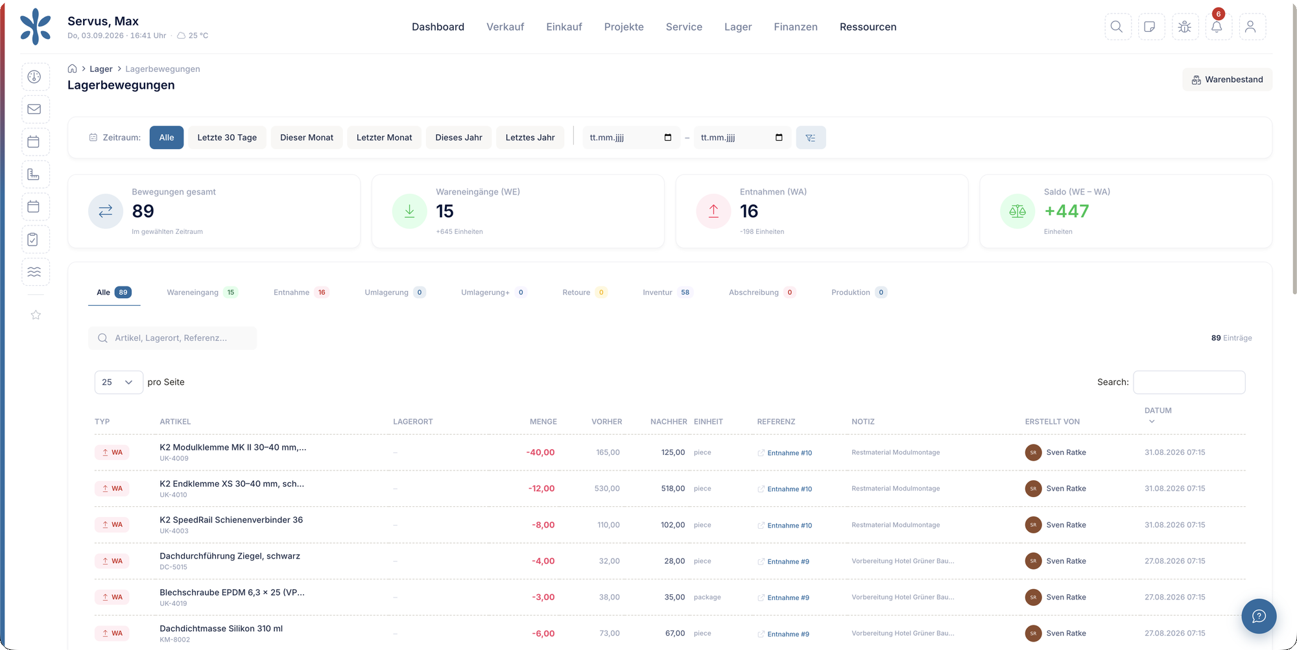Select Letzte 30 Tage time range
This screenshot has width=1297, height=650.
click(x=227, y=137)
